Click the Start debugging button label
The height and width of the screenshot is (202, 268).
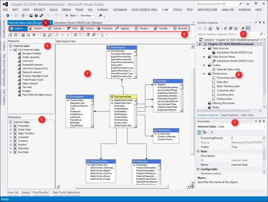click(x=72, y=15)
